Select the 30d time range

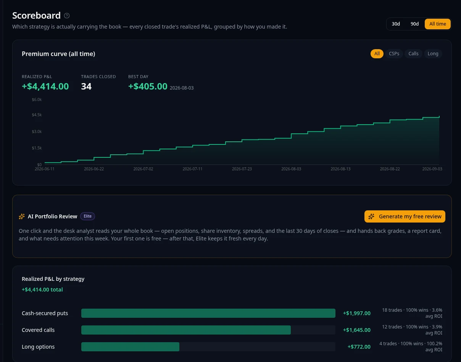[x=396, y=24]
